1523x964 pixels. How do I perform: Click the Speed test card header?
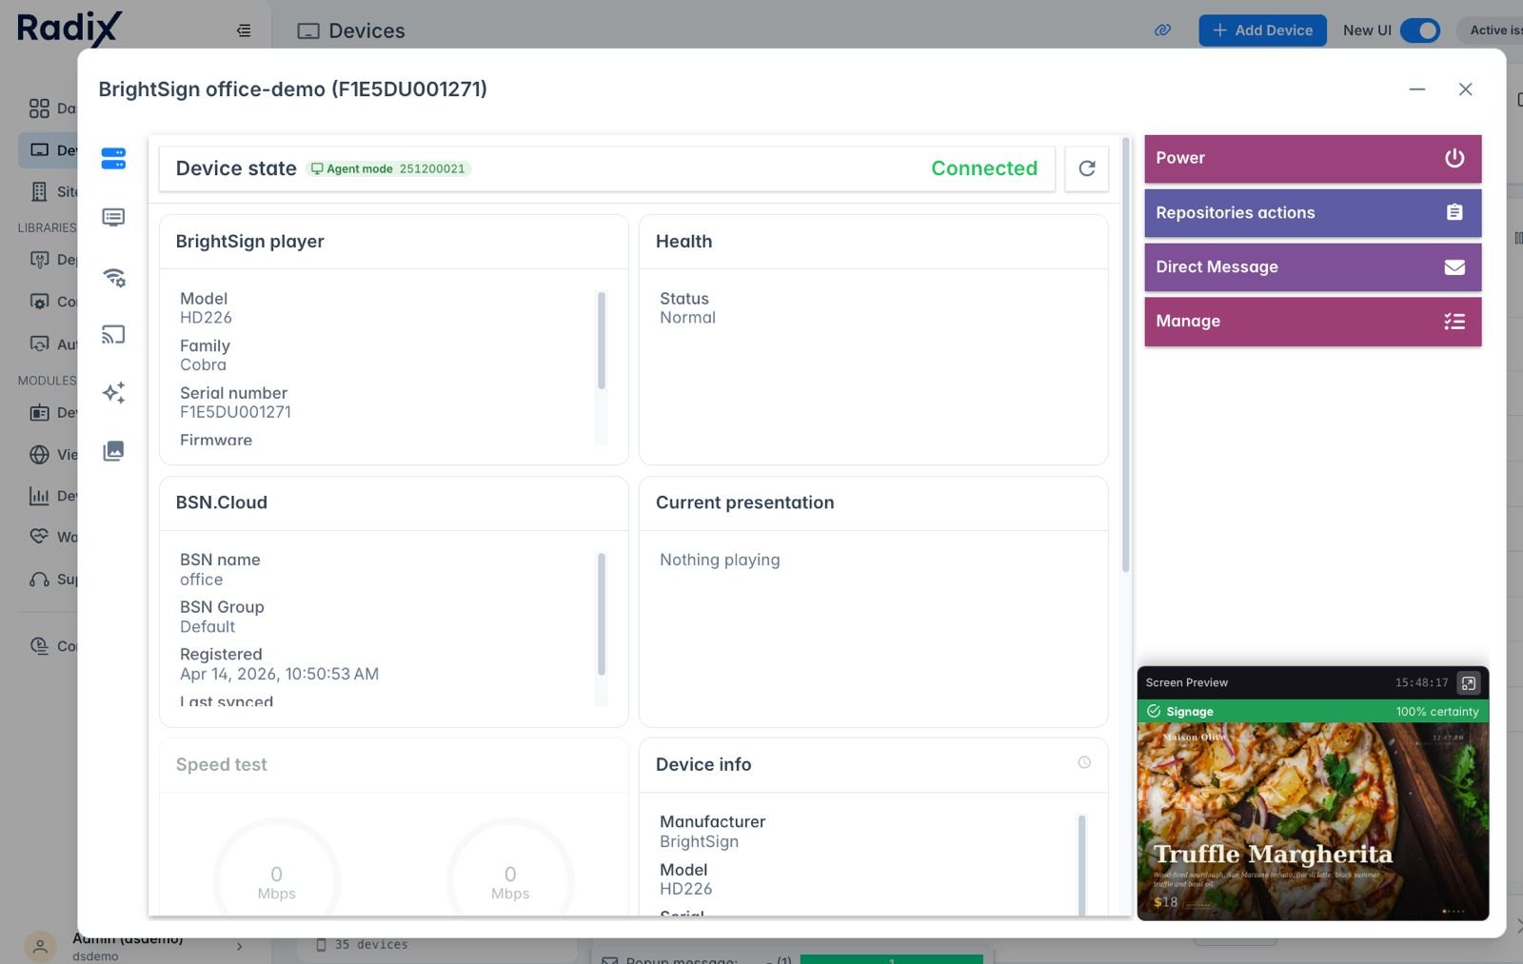pyautogui.click(x=394, y=765)
